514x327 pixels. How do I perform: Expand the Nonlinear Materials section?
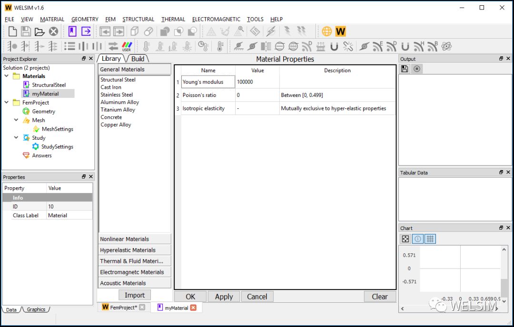pyautogui.click(x=134, y=239)
